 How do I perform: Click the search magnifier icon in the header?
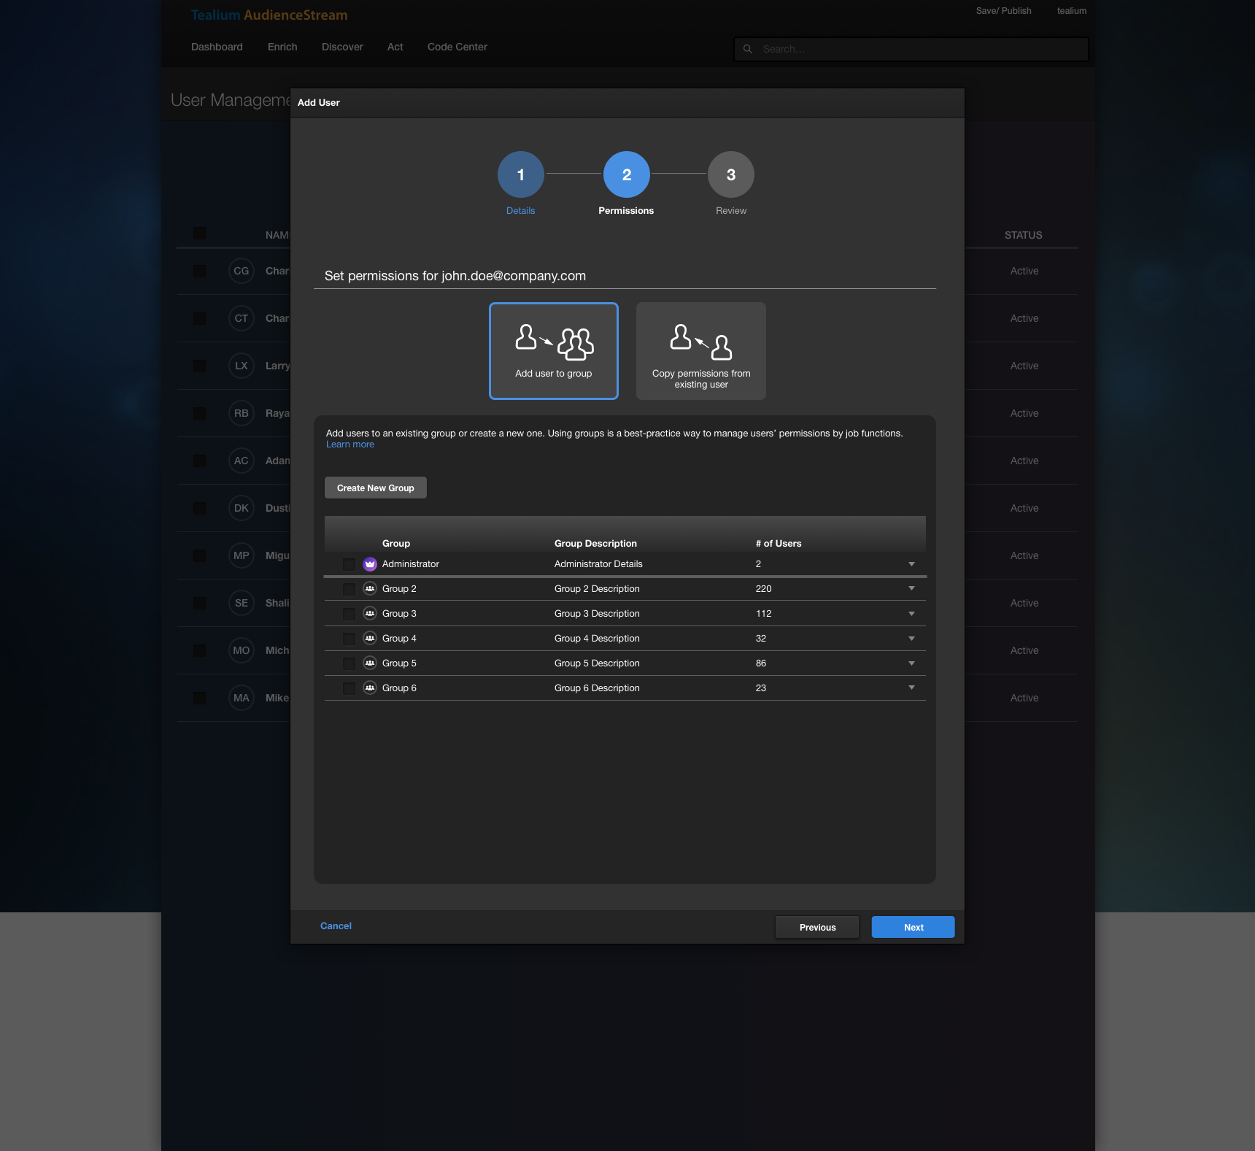pyautogui.click(x=748, y=49)
